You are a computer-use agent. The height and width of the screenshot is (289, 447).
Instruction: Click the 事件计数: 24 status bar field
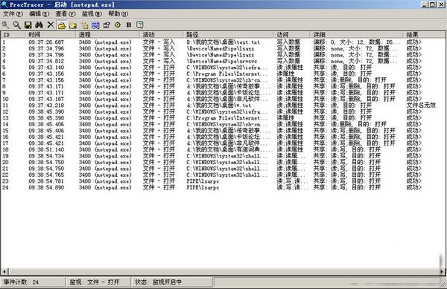(x=33, y=282)
